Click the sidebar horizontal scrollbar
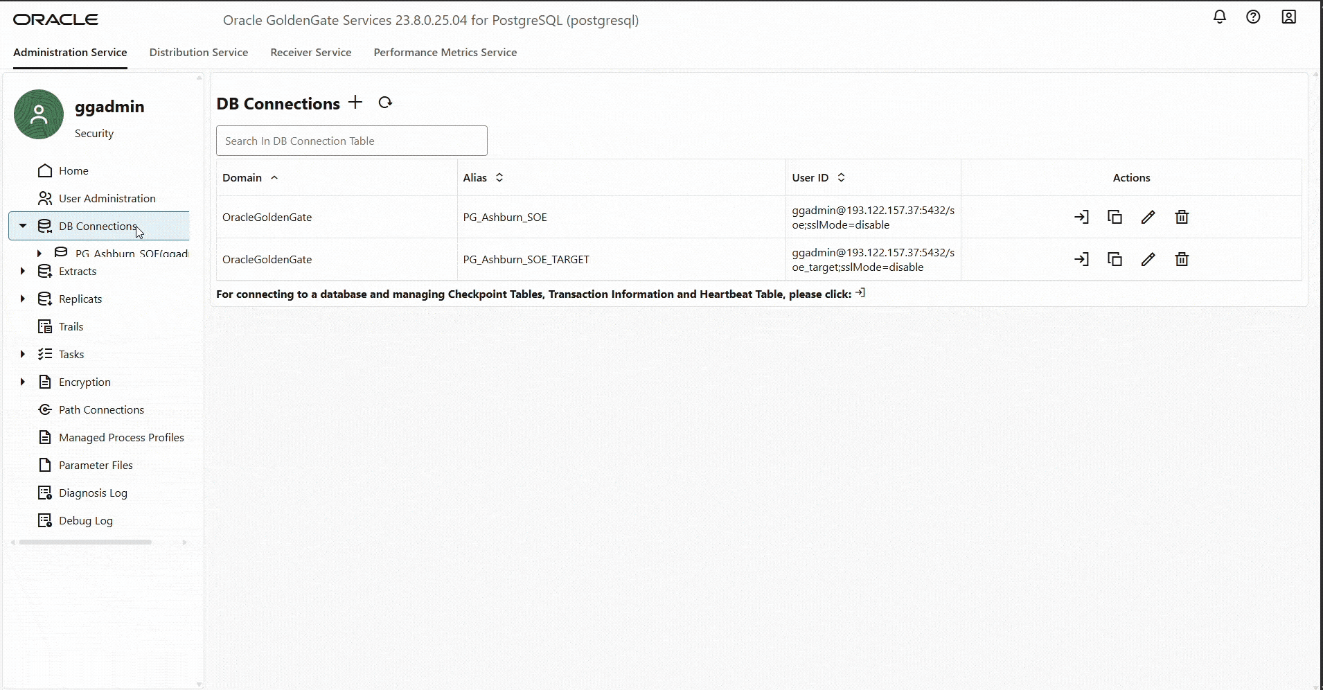The height and width of the screenshot is (690, 1323). 85,542
